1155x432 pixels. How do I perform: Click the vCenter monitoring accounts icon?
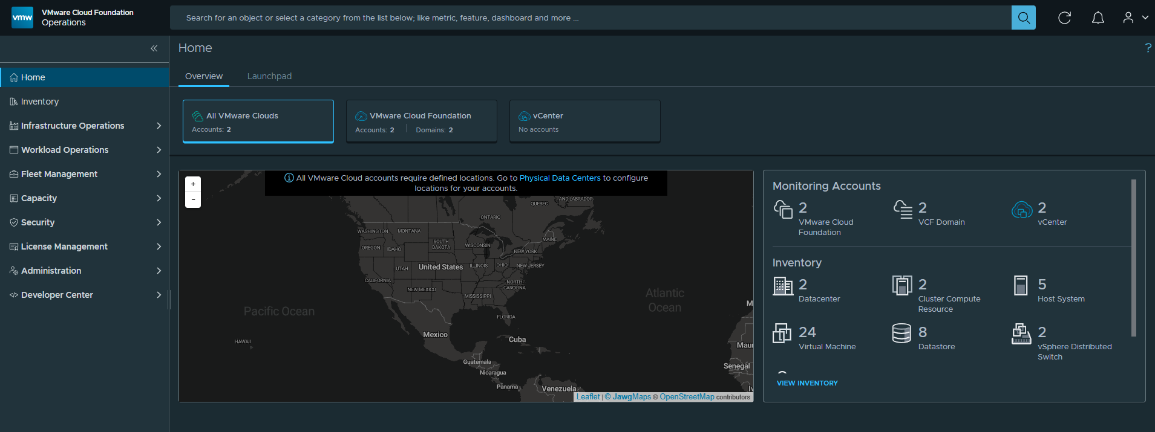(1022, 210)
